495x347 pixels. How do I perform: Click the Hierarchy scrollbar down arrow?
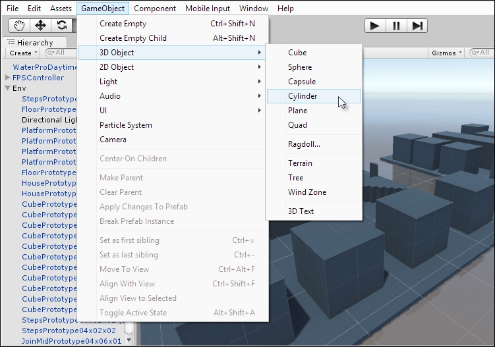[130, 341]
